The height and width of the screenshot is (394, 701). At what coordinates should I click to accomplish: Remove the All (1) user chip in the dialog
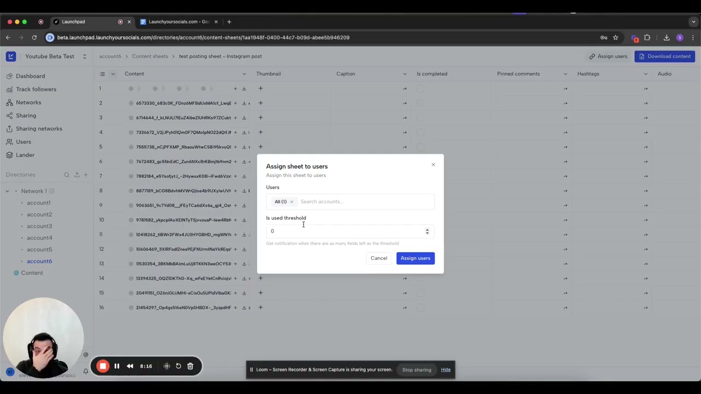click(x=291, y=201)
